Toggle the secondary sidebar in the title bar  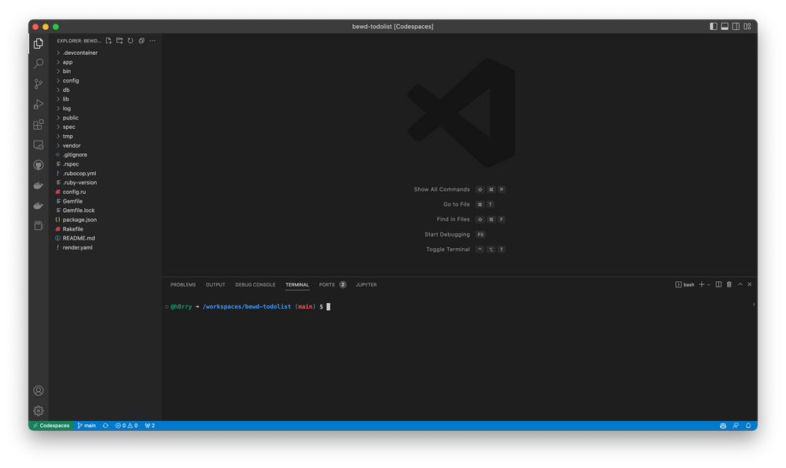click(x=736, y=26)
